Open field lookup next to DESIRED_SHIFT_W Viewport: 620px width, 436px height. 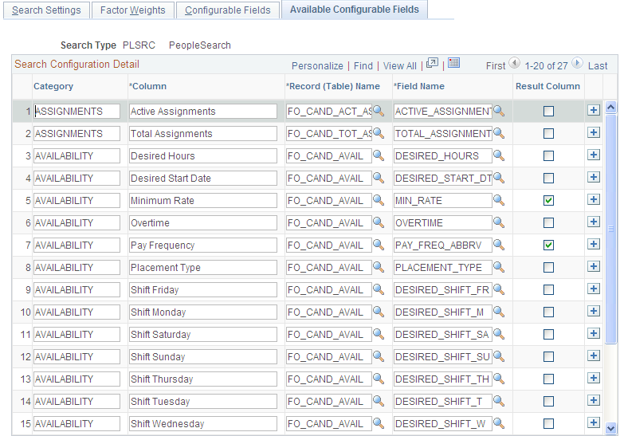click(499, 424)
